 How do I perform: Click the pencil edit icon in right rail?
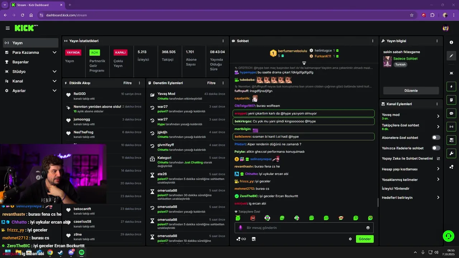451,56
